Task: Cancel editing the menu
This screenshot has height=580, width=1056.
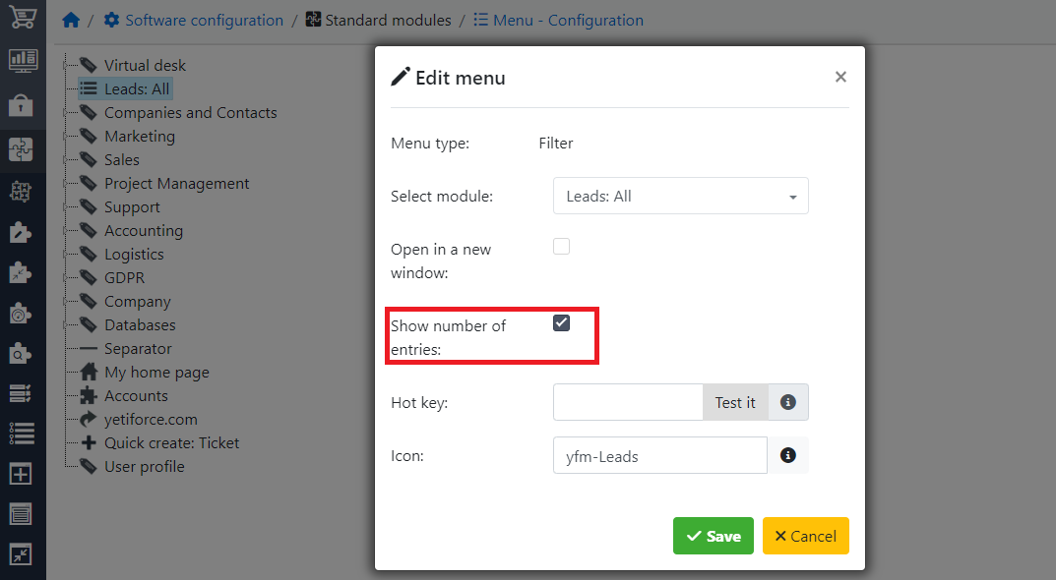Action: pyautogui.click(x=805, y=536)
